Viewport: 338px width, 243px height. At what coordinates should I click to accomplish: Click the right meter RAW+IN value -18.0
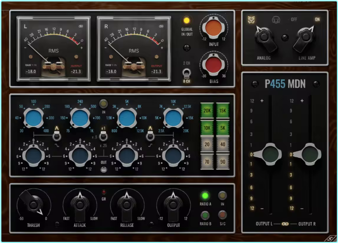click(x=111, y=71)
